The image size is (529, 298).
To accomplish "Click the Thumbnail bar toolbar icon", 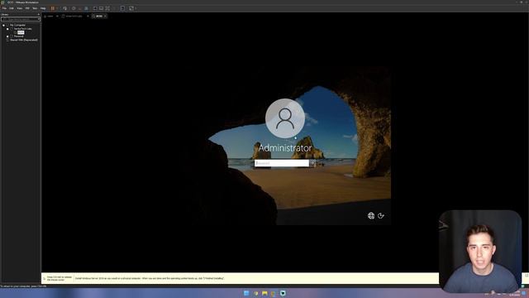I will pyautogui.click(x=101, y=8).
